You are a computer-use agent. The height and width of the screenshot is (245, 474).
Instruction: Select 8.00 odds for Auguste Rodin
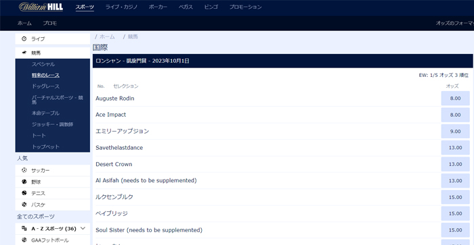coord(455,99)
